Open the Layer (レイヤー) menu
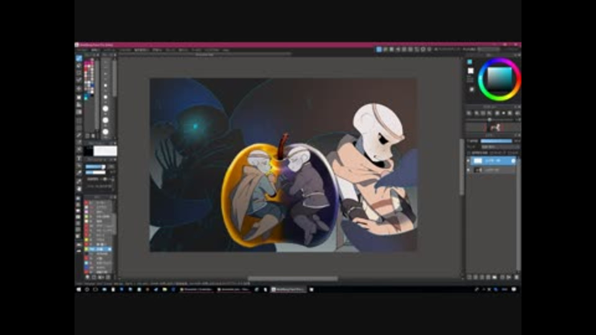 109,50
